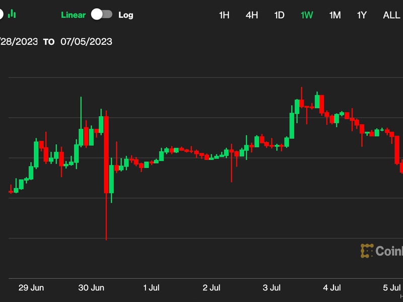Select the candlestick chart type icon
The height and width of the screenshot is (302, 403).
click(x=12, y=14)
